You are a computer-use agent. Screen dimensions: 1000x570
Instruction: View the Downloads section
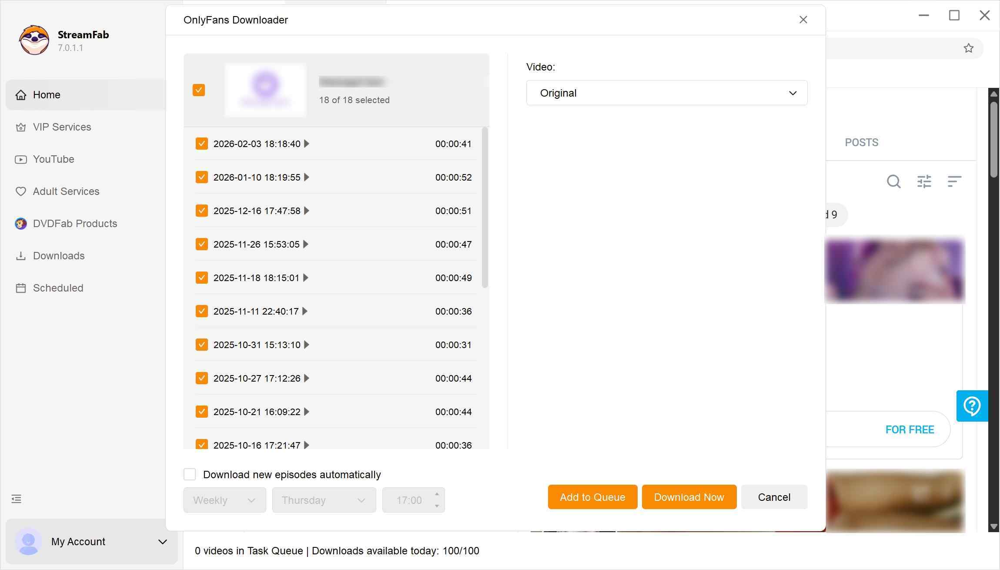point(58,255)
